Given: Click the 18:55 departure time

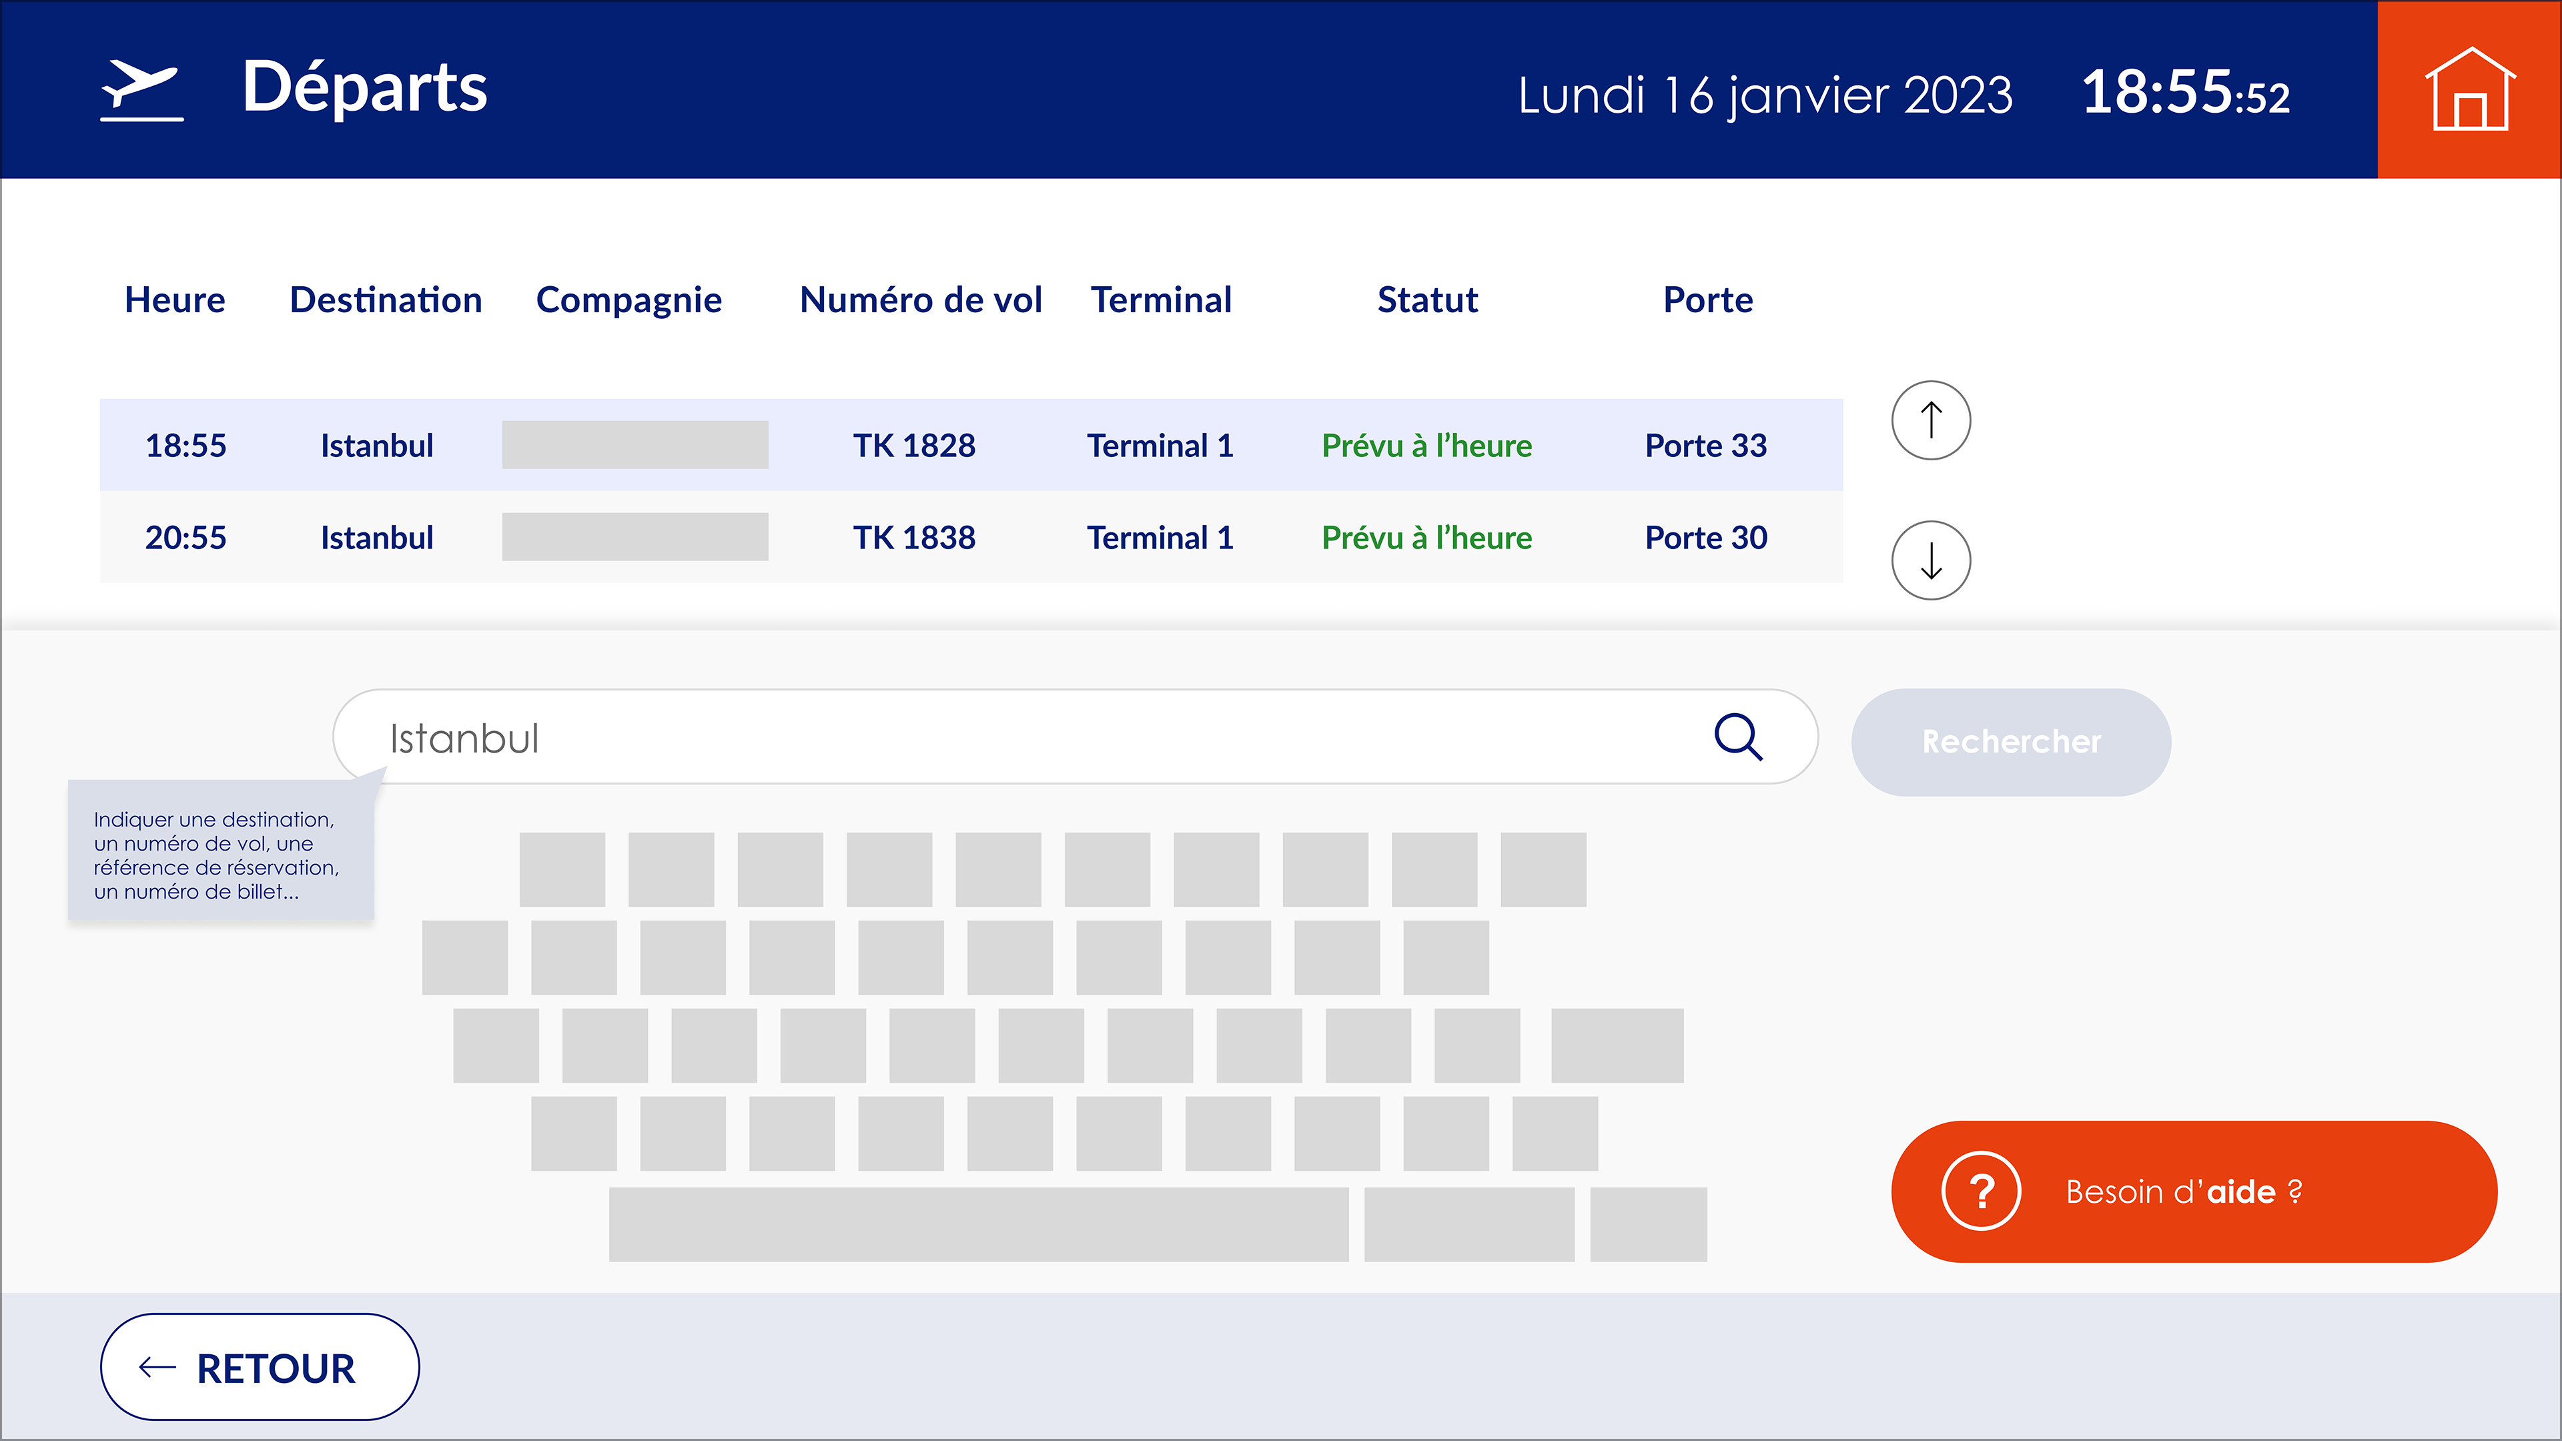Looking at the screenshot, I should (186, 446).
